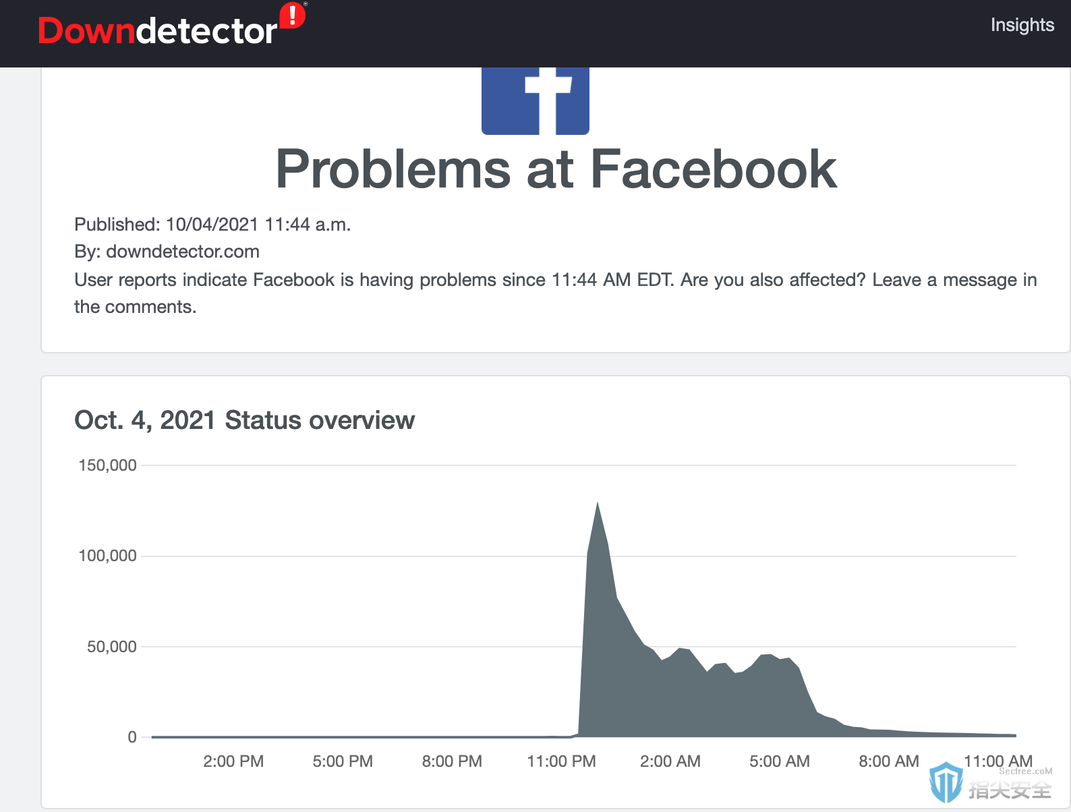Screen dimensions: 1071x812
Task: Click the red exclamation badge icon
Action: tap(293, 16)
